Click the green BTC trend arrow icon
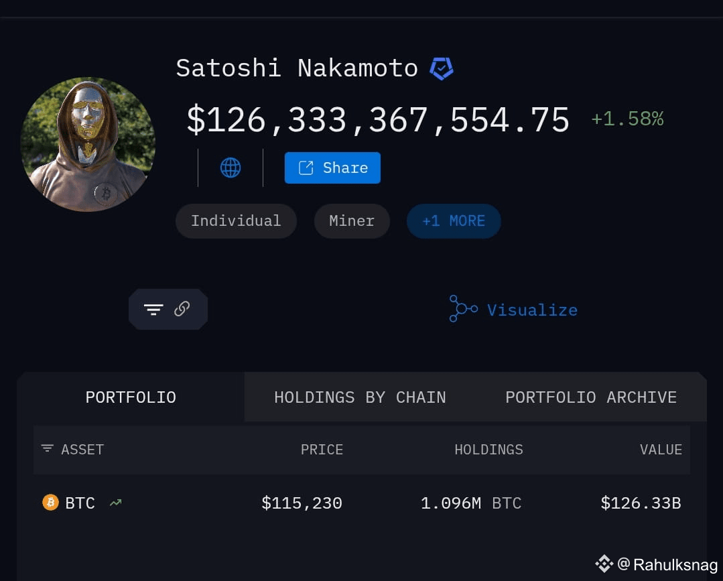The height and width of the screenshot is (581, 723). point(116,503)
